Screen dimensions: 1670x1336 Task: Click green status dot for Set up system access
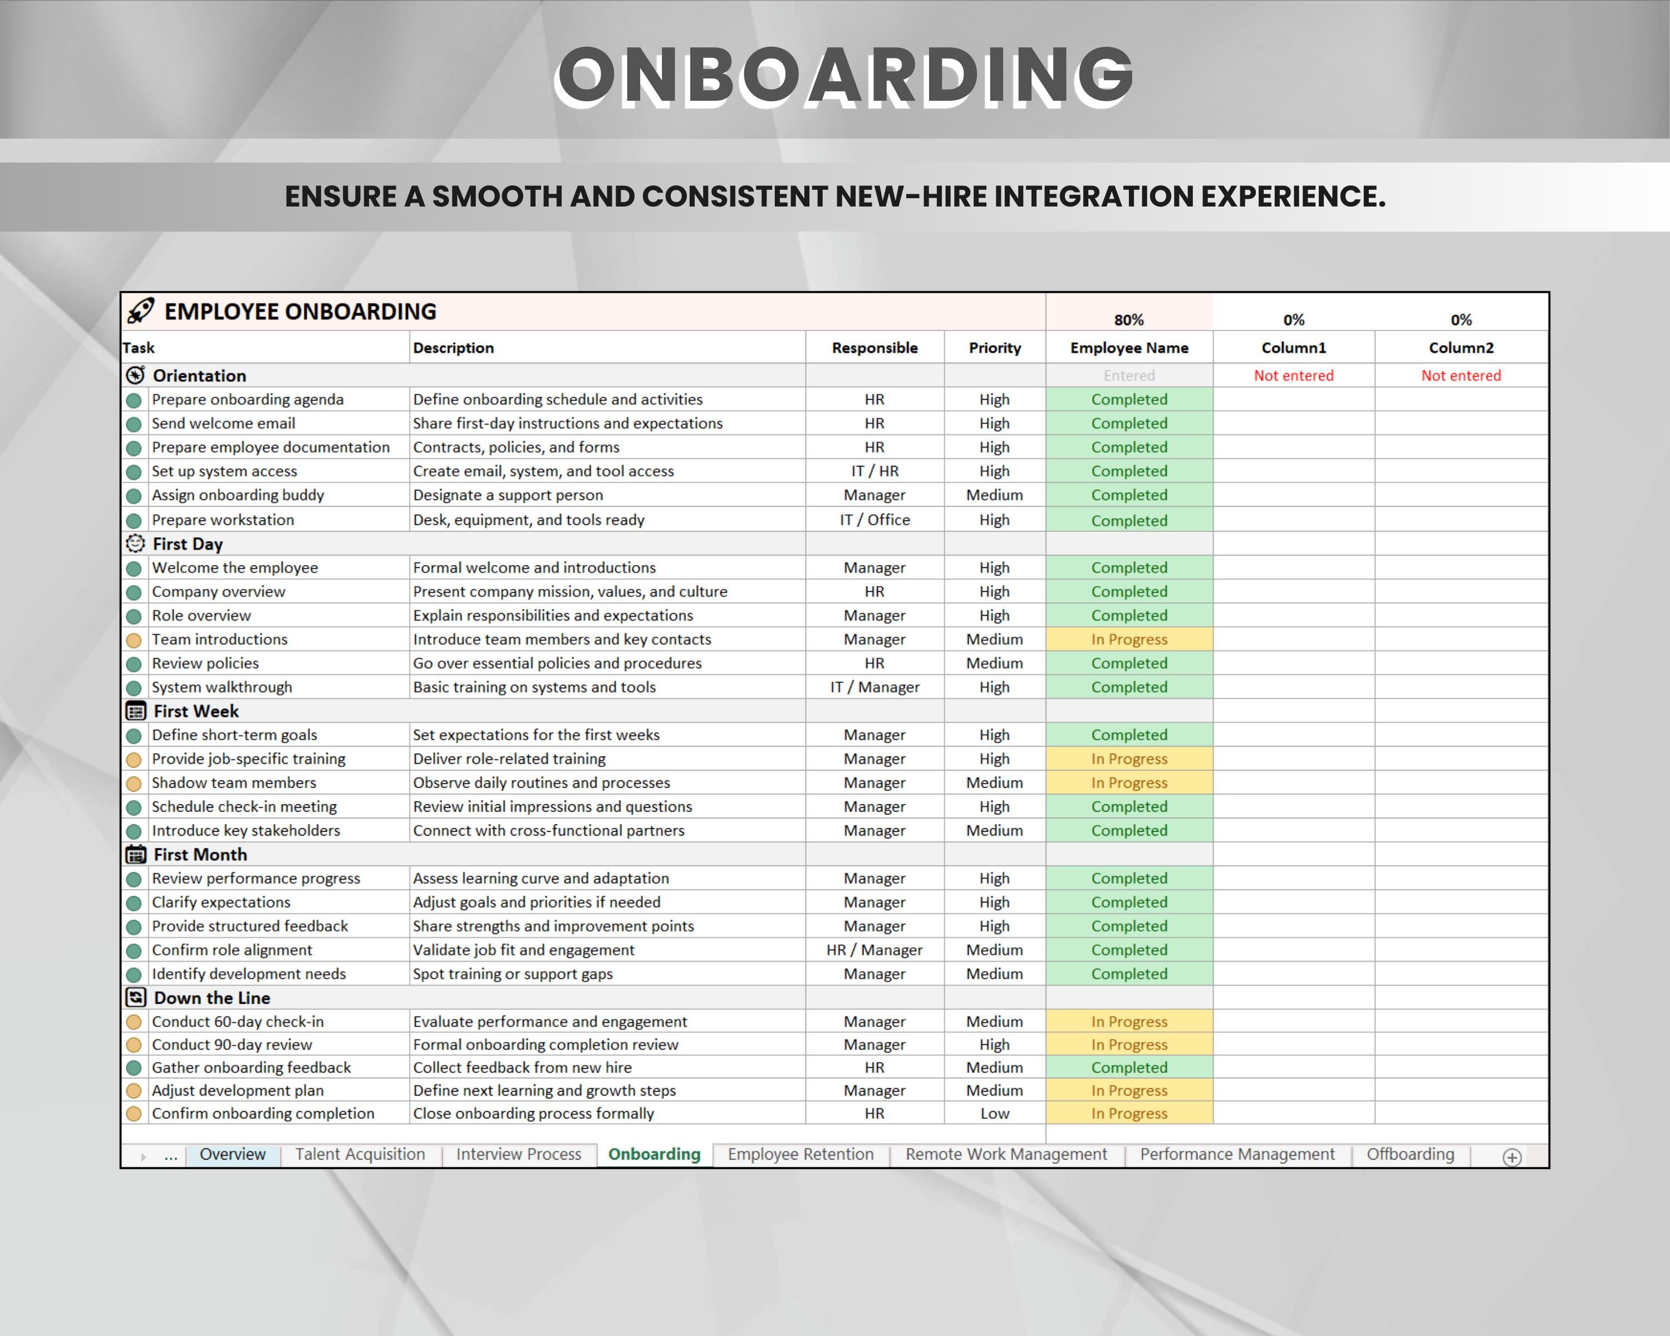pyautogui.click(x=134, y=471)
